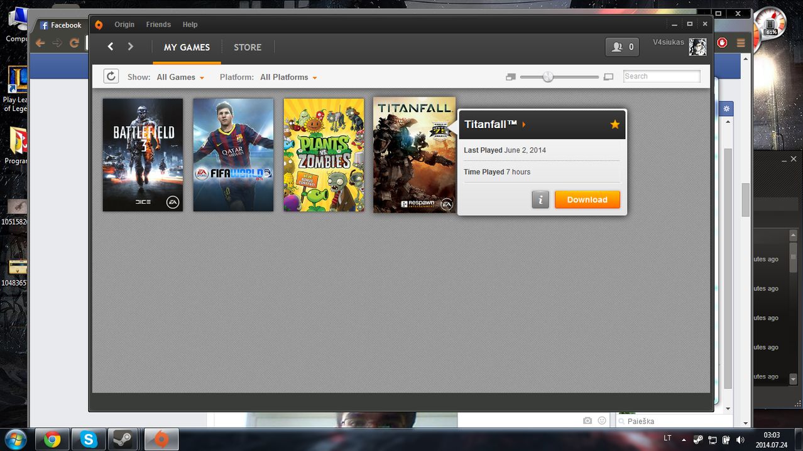The image size is (803, 451).
Task: Click the power battery tray icon
Action: pos(726,440)
